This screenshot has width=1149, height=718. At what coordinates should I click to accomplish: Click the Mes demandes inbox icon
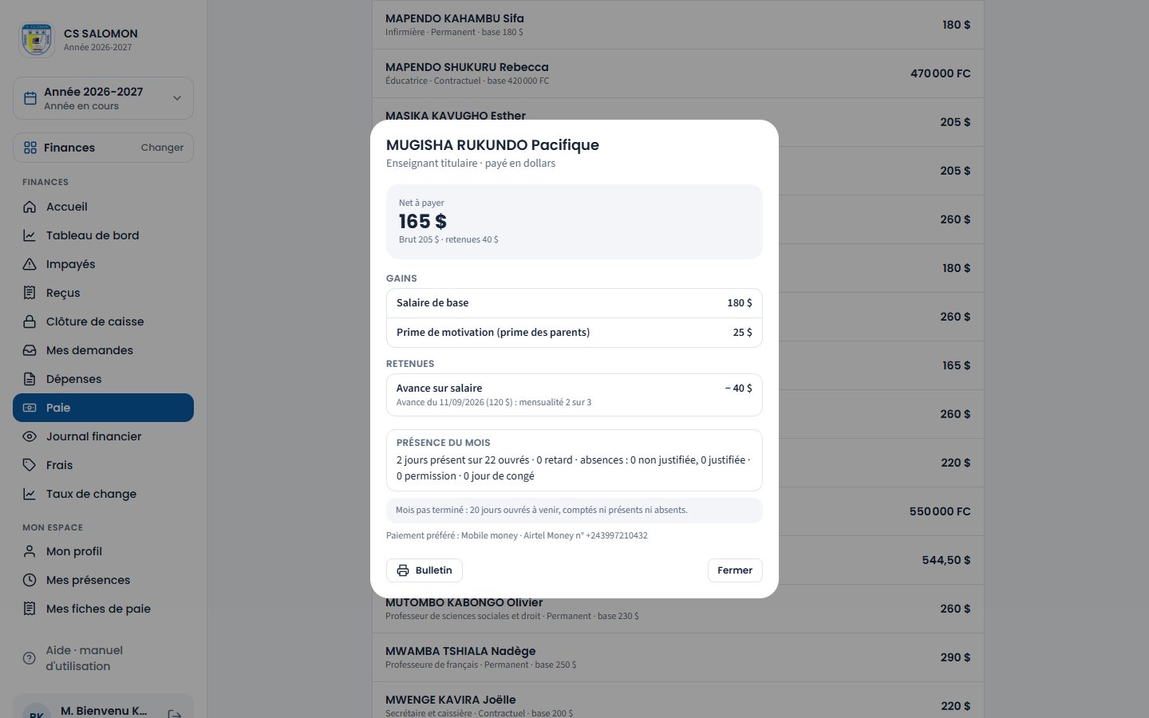coord(30,350)
